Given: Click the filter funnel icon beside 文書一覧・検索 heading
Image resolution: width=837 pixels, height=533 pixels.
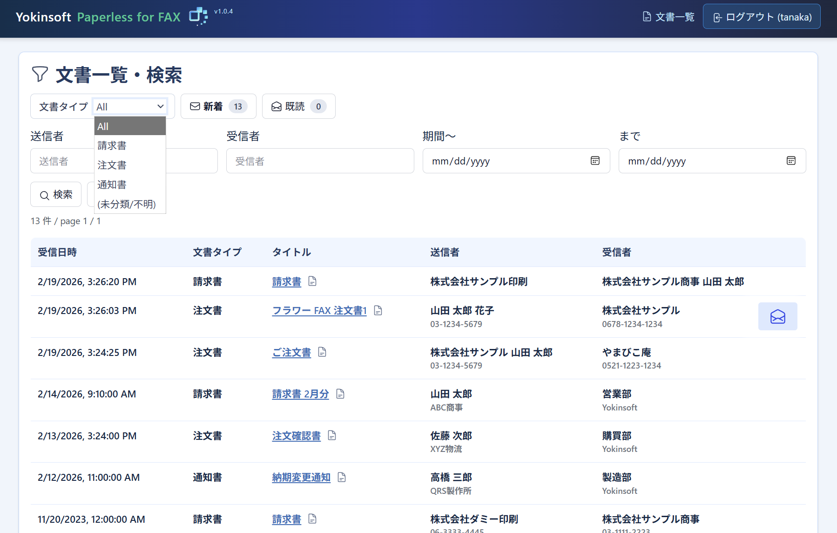Looking at the screenshot, I should 40,74.
